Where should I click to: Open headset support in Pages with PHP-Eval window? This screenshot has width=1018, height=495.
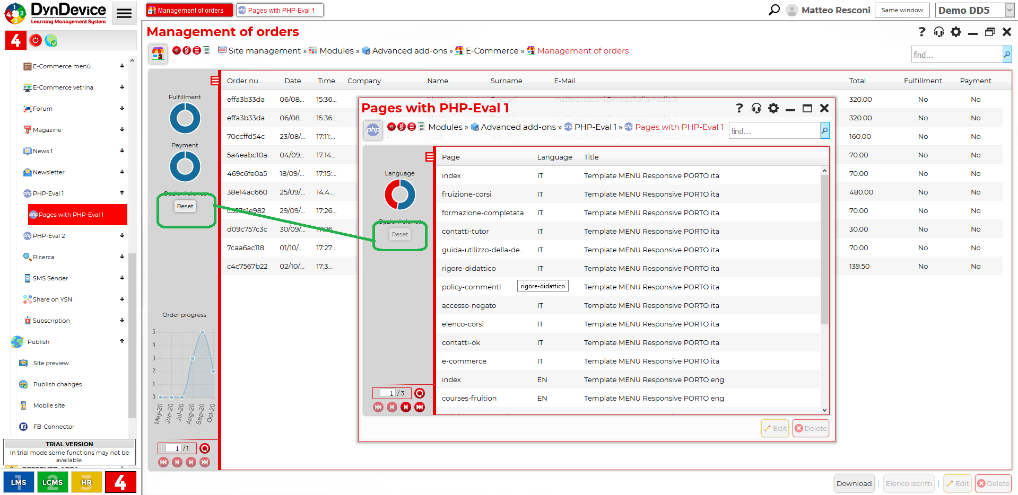tap(756, 108)
